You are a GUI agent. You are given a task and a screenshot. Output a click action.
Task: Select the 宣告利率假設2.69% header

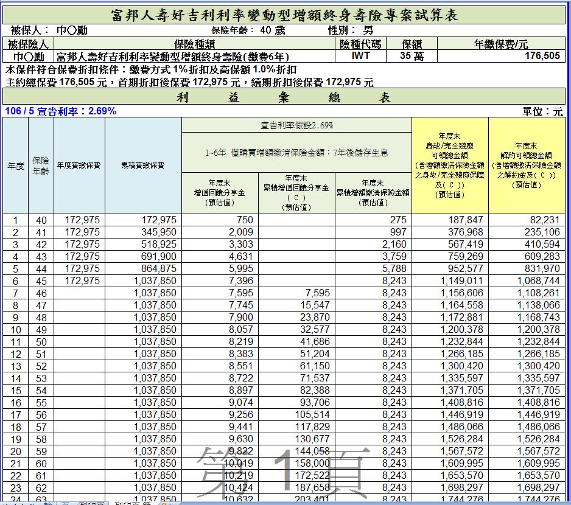click(297, 125)
